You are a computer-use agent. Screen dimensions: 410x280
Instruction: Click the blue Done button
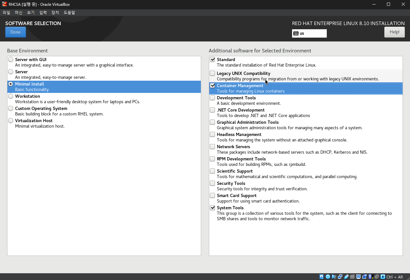(15, 32)
